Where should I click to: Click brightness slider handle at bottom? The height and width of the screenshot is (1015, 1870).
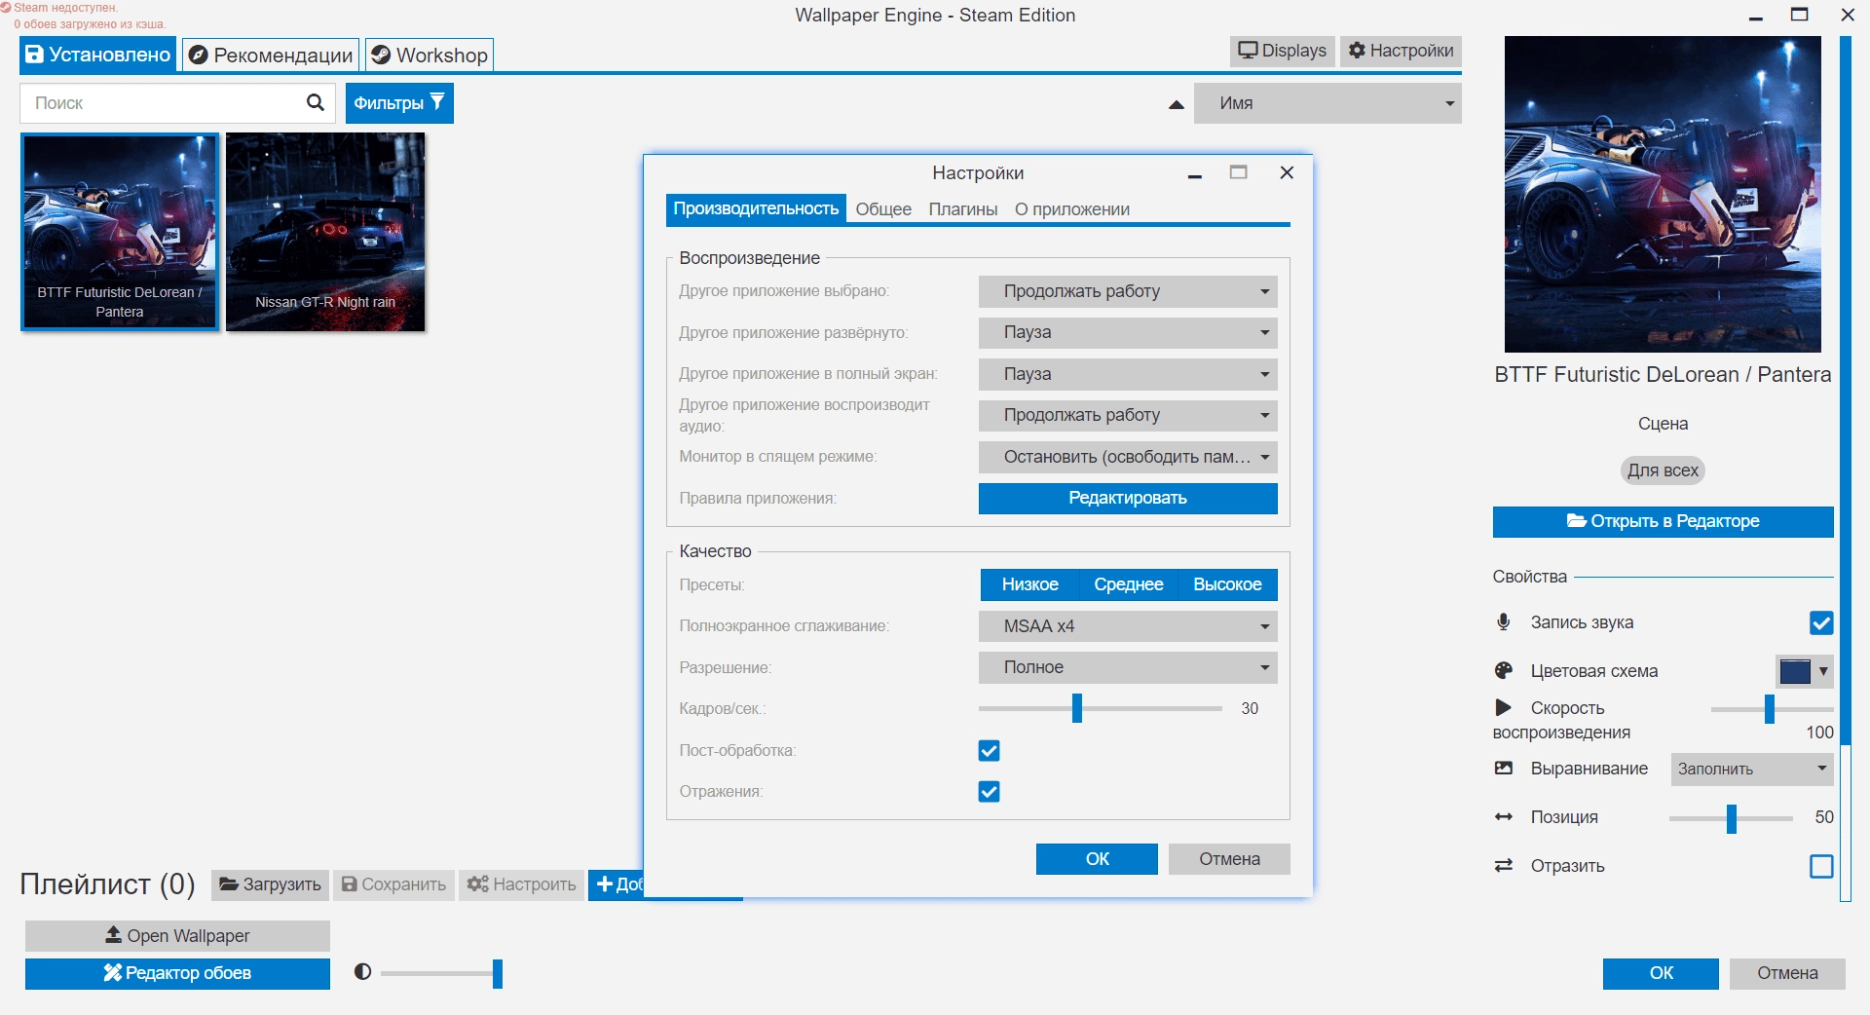(498, 973)
